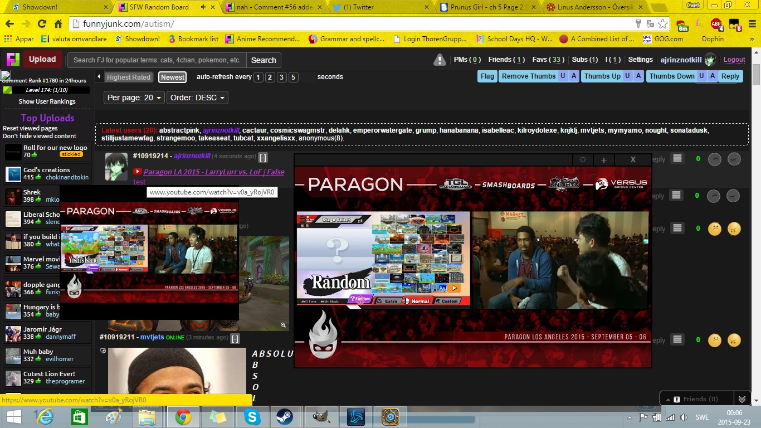Open the comment menu icon beside first comment
761x428 pixels.
pyautogui.click(x=677, y=159)
